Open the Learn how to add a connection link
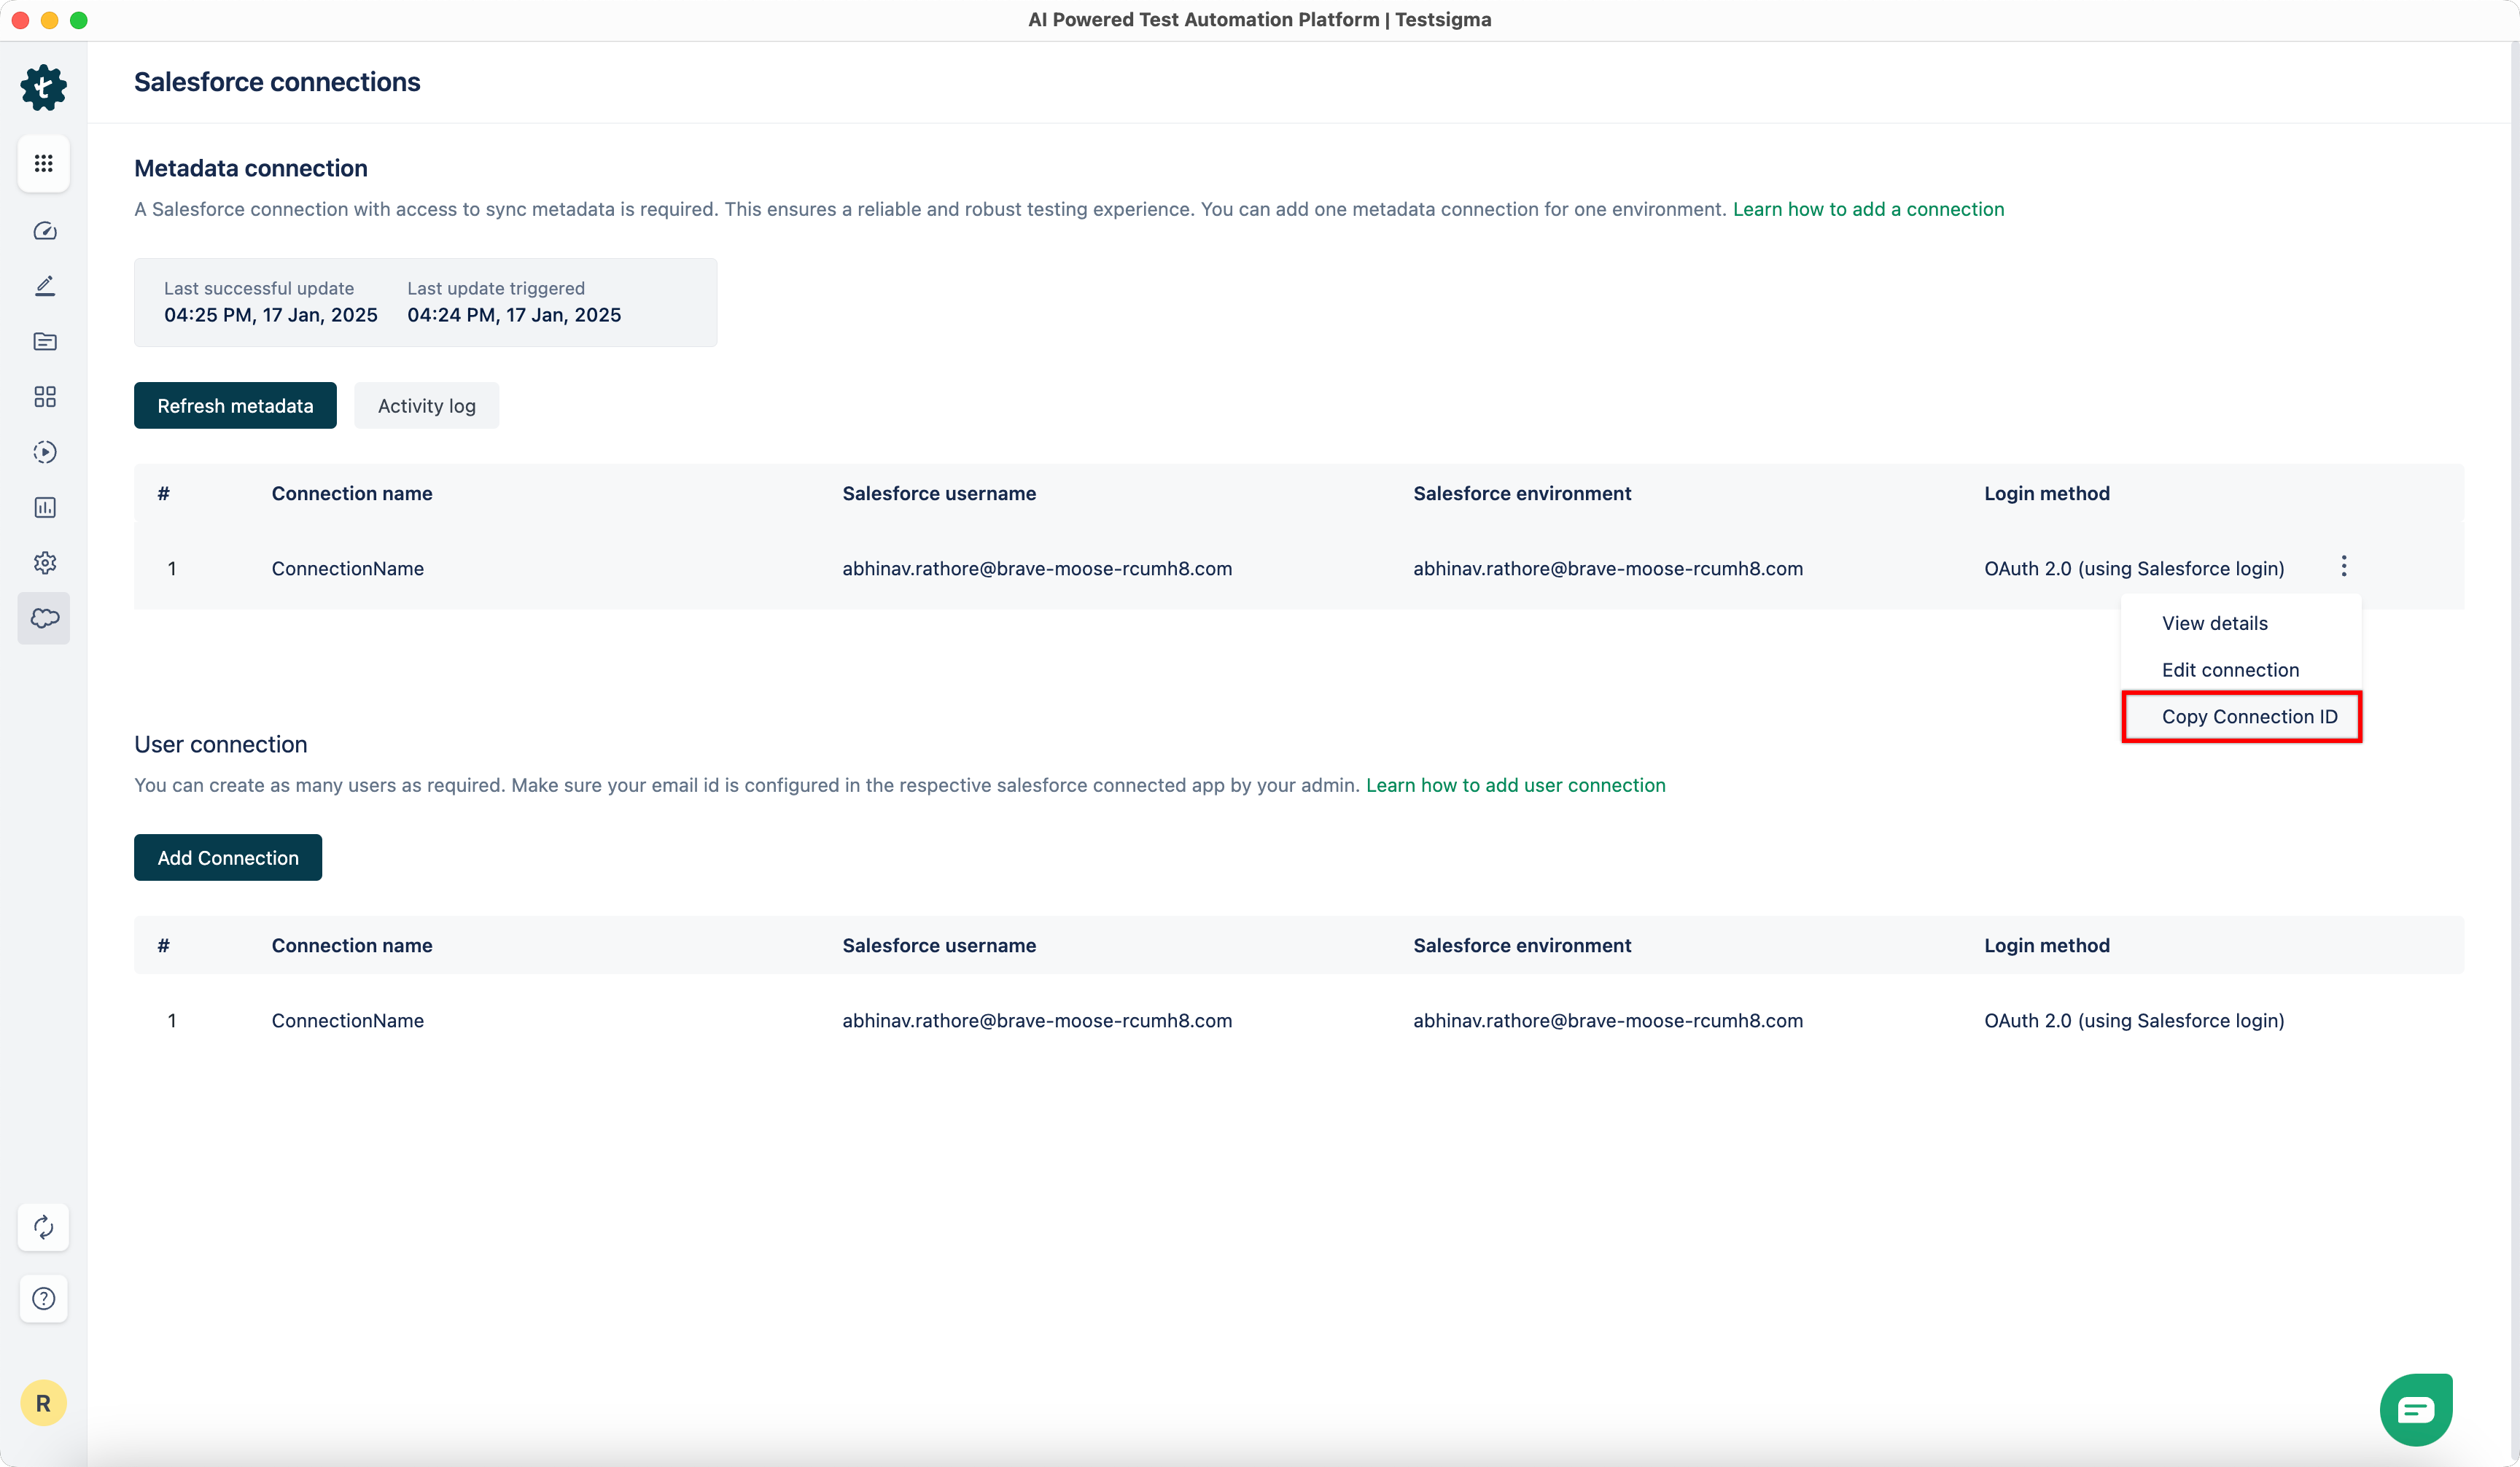This screenshot has height=1467, width=2520. (x=1869, y=209)
